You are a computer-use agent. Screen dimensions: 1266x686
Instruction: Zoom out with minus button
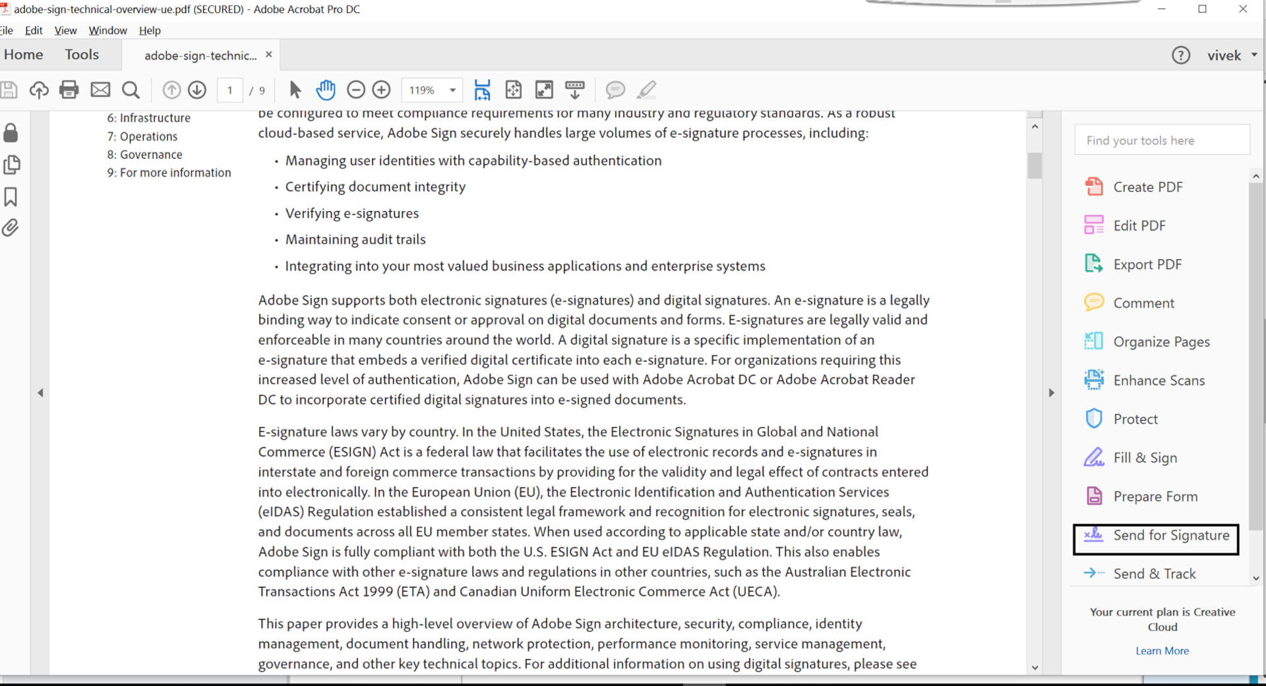(x=356, y=90)
